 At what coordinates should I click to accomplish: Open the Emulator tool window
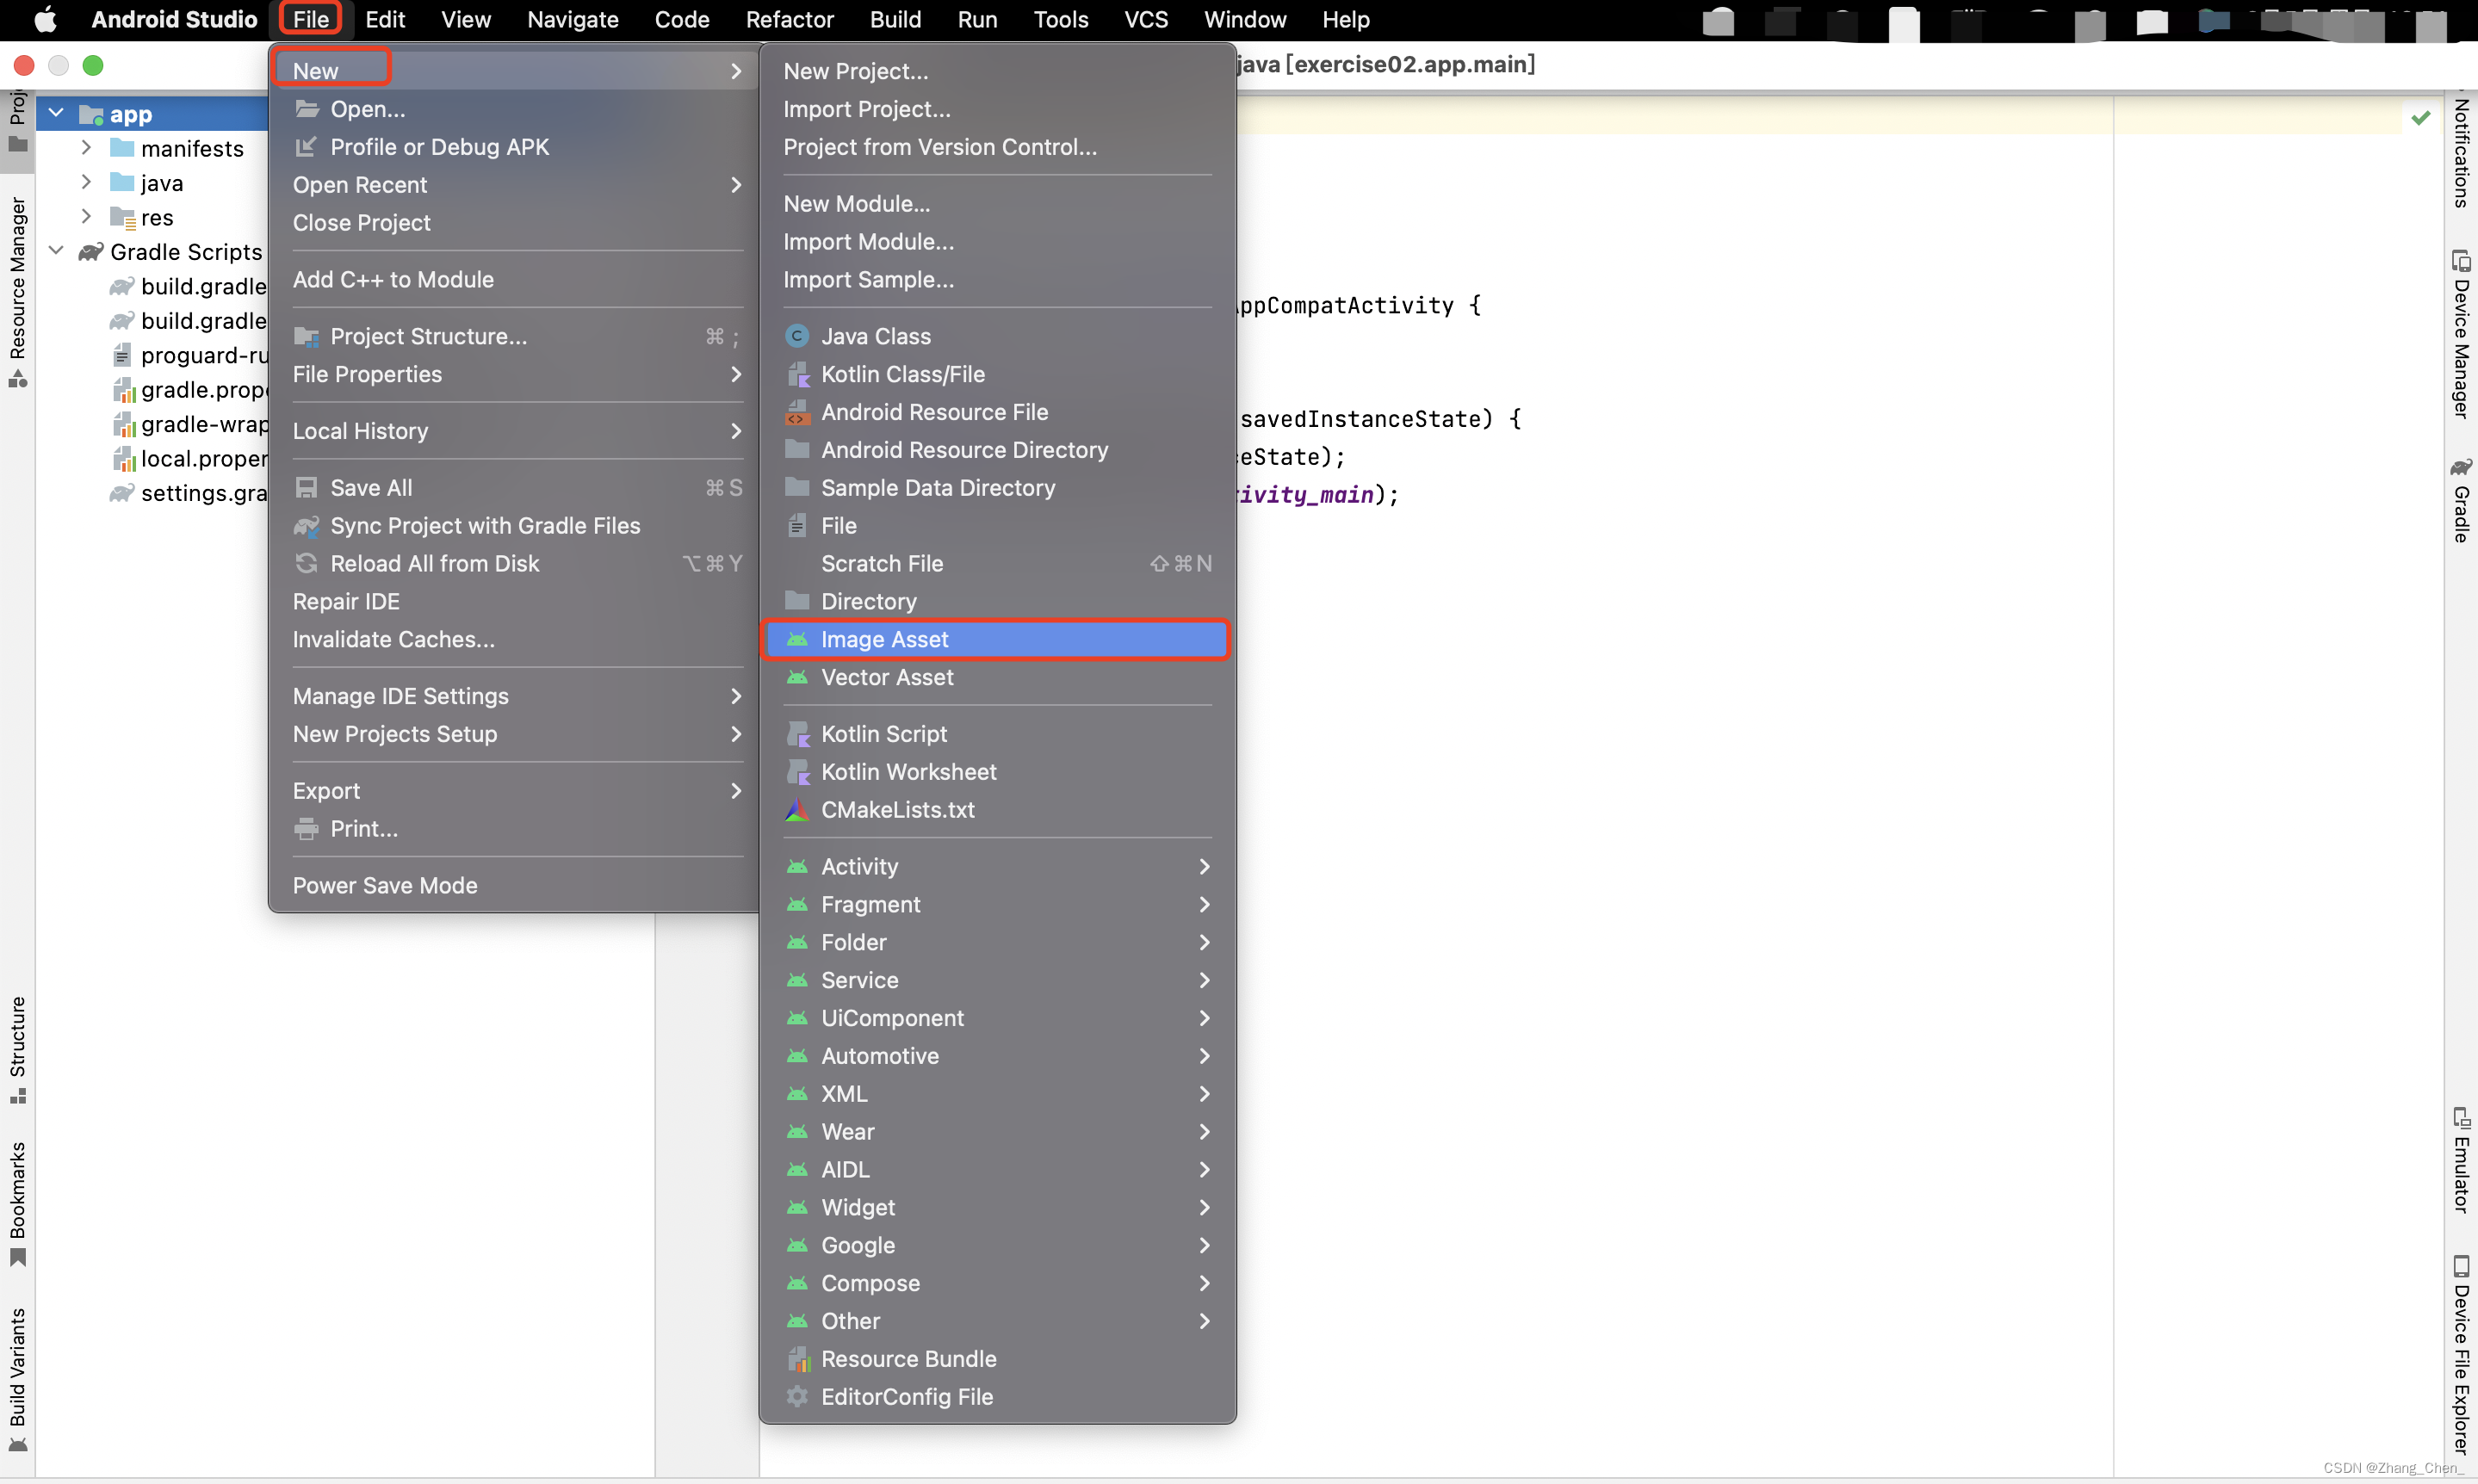[x=2460, y=1161]
